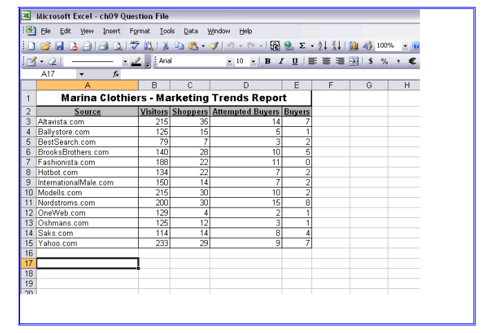
Task: Open Excel Help question mark icon
Action: 416,46
